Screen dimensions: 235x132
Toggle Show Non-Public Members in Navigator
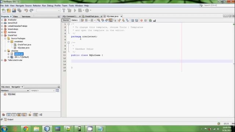pos(19,115)
